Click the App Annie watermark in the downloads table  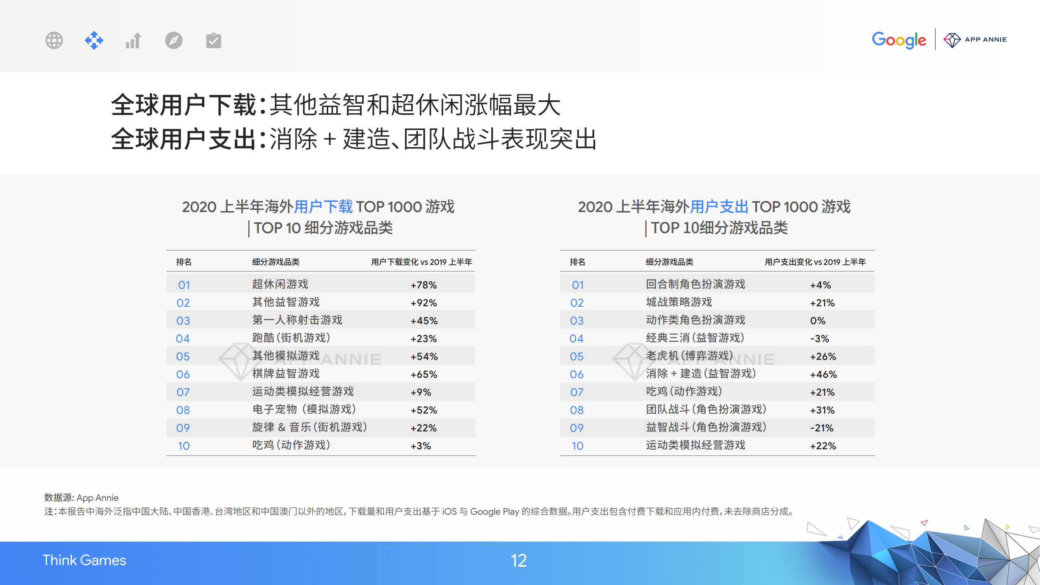tap(240, 361)
